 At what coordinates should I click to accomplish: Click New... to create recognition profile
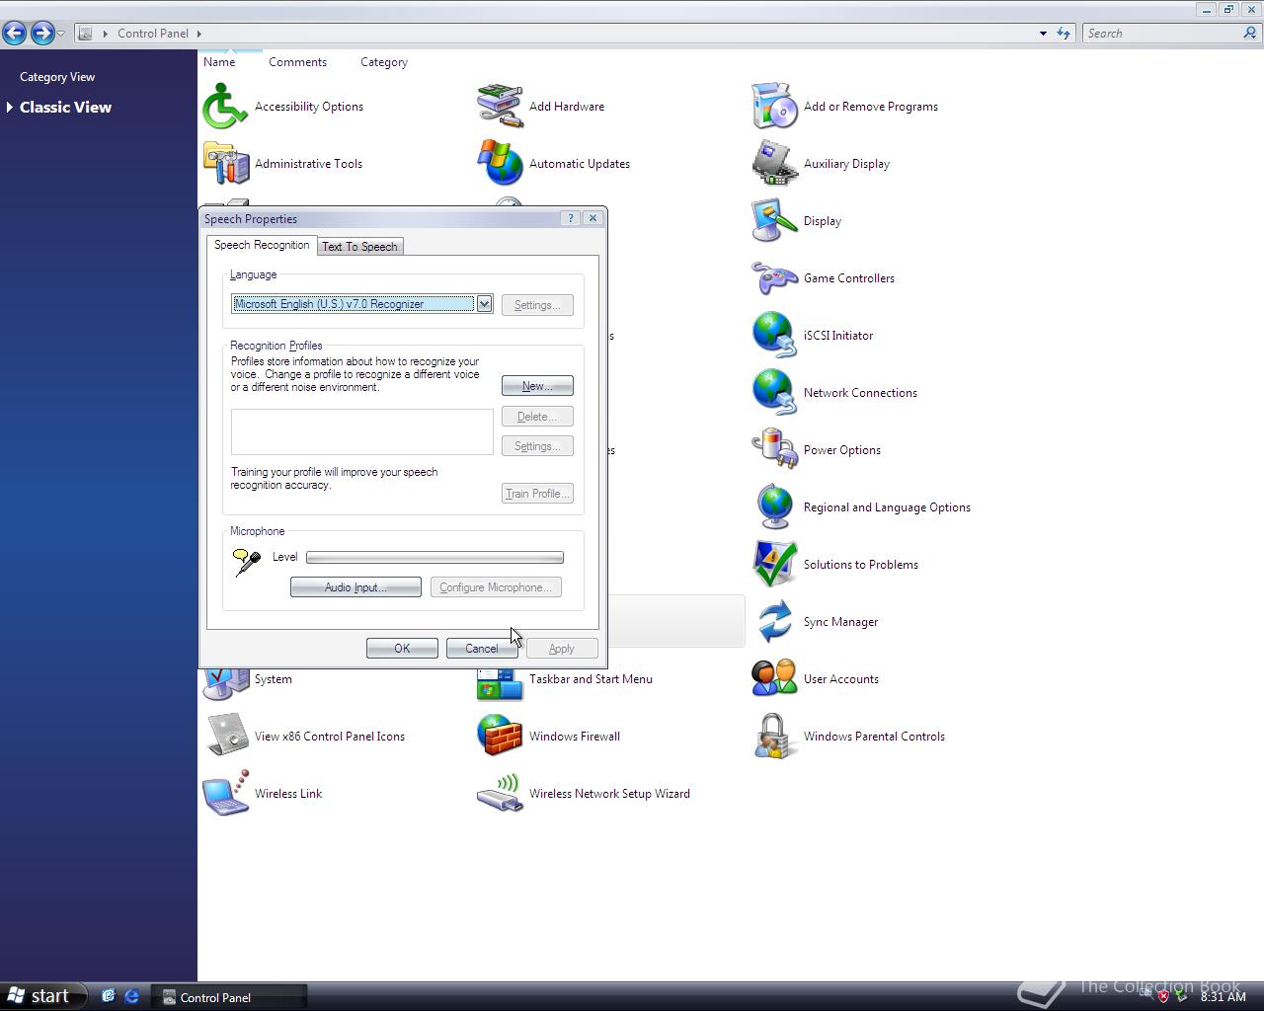[537, 386]
